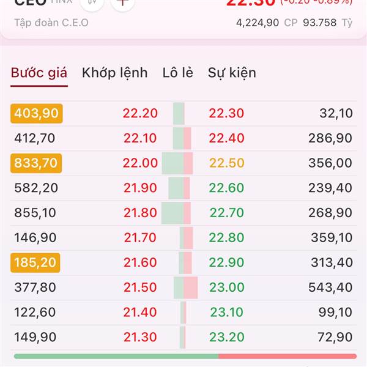Select the Sự kiện tab
367x367 pixels.
[x=232, y=73]
